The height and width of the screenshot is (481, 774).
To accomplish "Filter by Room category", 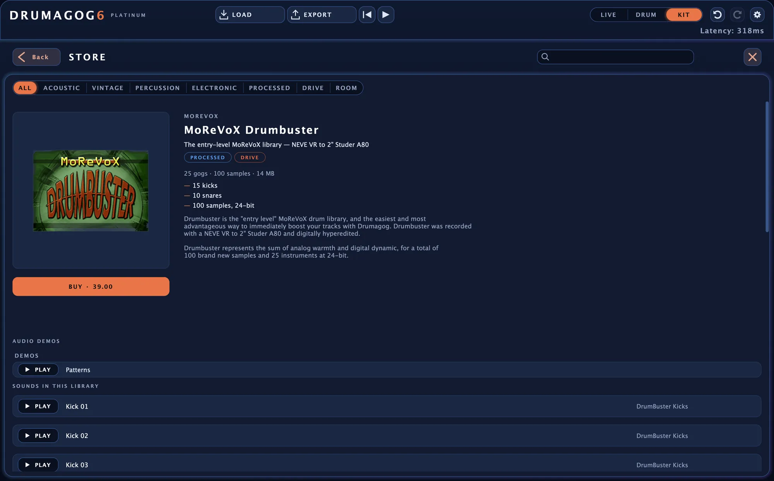I will pos(346,88).
